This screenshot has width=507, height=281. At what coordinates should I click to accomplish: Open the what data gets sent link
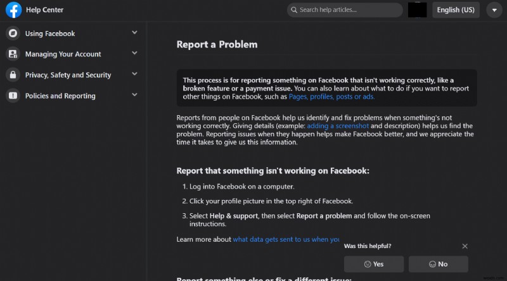click(286, 239)
